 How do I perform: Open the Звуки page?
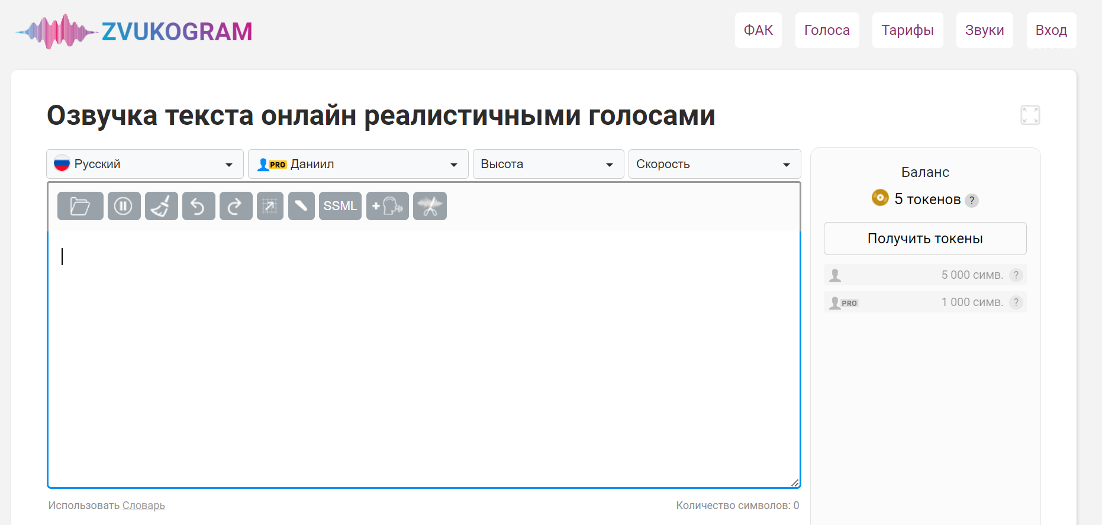point(984,30)
